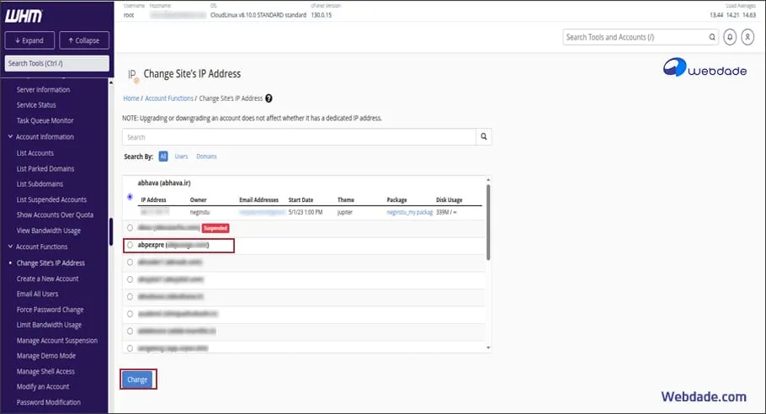This screenshot has height=414, width=766.
Task: Select the suspended account radio button
Action: [129, 227]
